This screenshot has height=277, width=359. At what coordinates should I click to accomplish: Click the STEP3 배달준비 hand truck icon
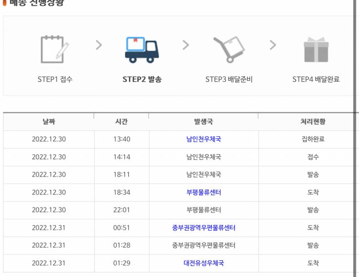tap(230, 48)
